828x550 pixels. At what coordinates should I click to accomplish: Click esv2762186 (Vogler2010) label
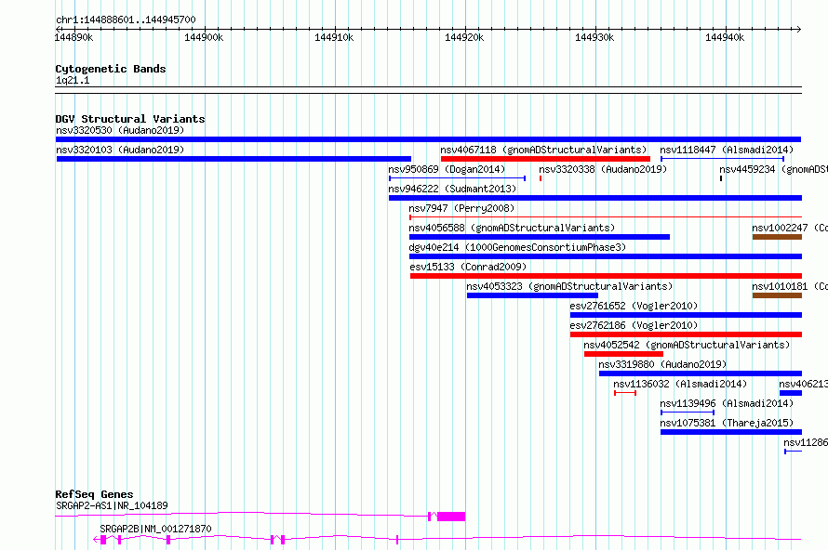point(634,325)
